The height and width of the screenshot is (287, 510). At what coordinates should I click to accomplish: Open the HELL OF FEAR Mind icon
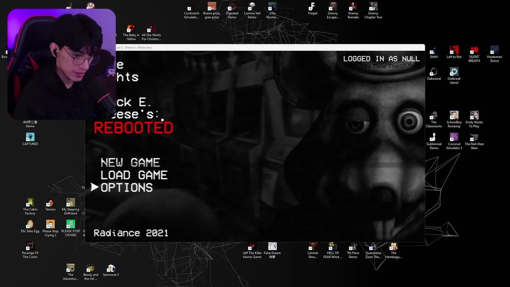(333, 250)
